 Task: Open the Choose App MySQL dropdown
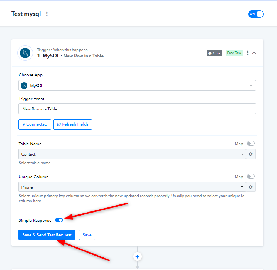pyautogui.click(x=137, y=86)
